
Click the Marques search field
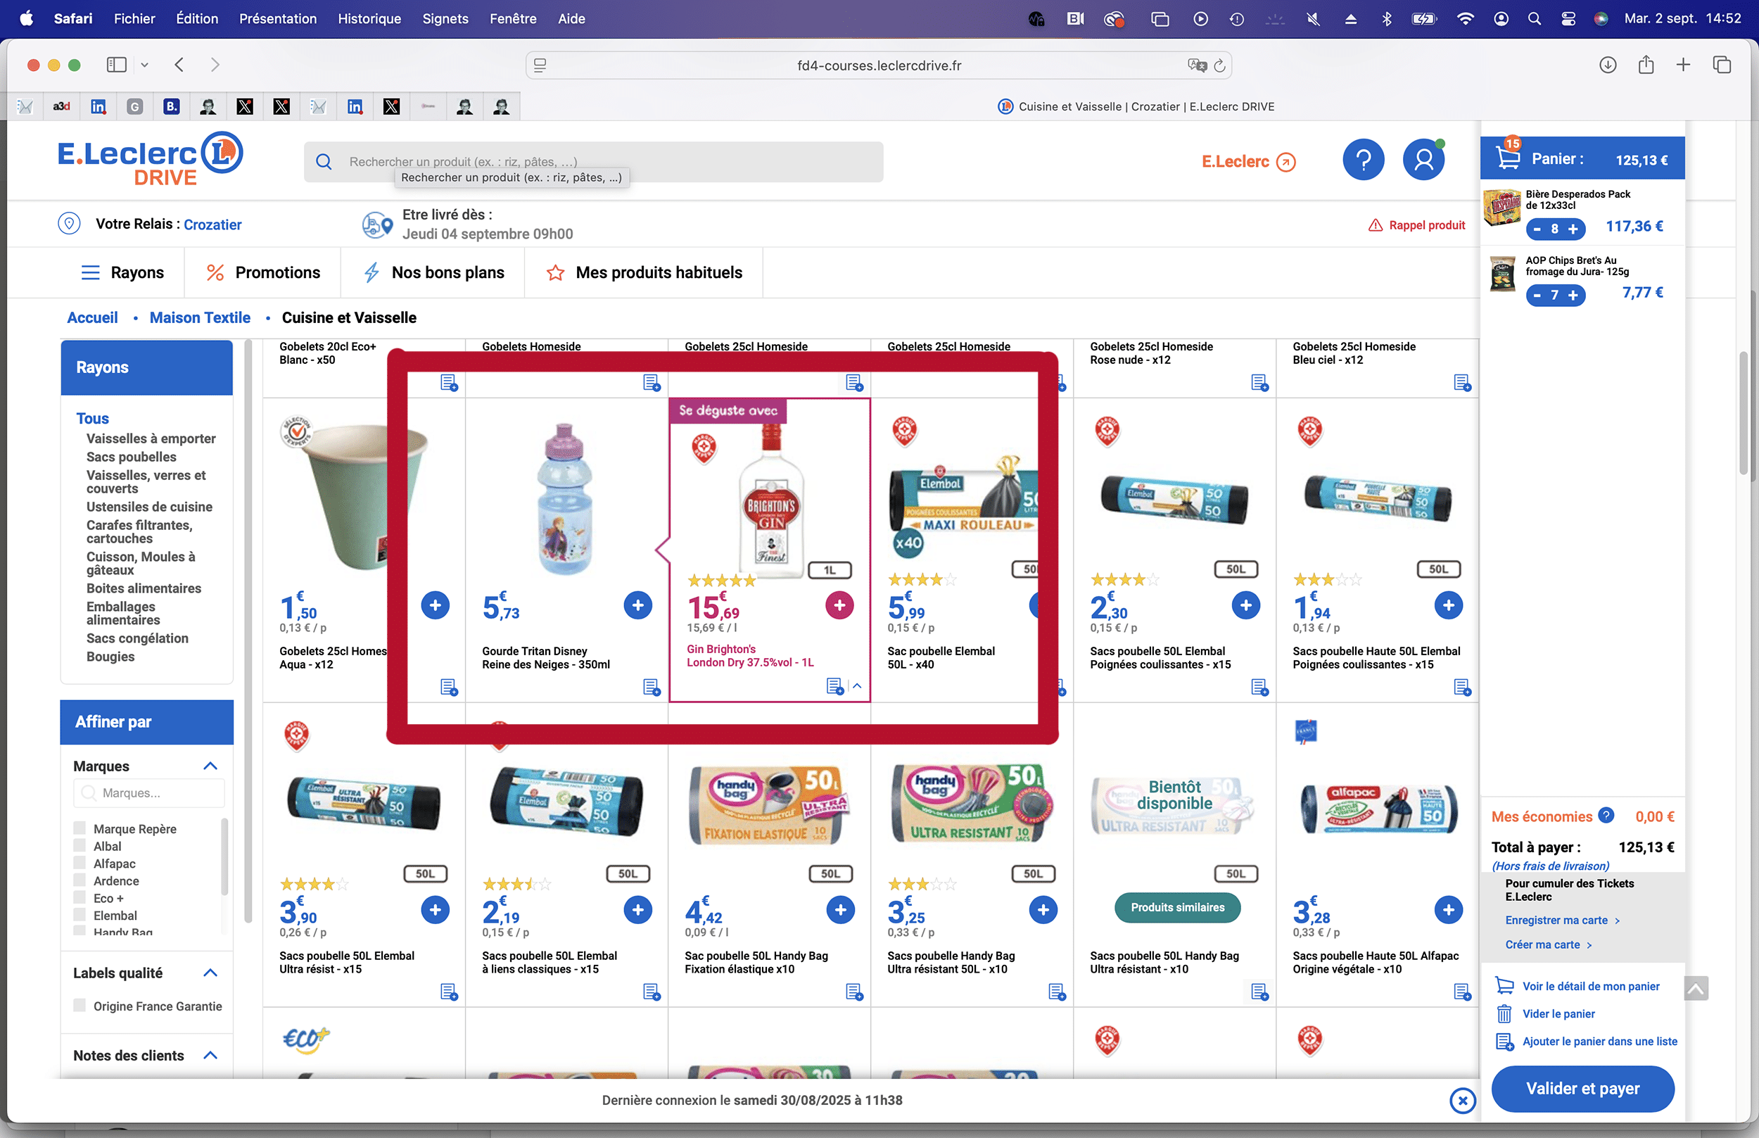tap(149, 793)
